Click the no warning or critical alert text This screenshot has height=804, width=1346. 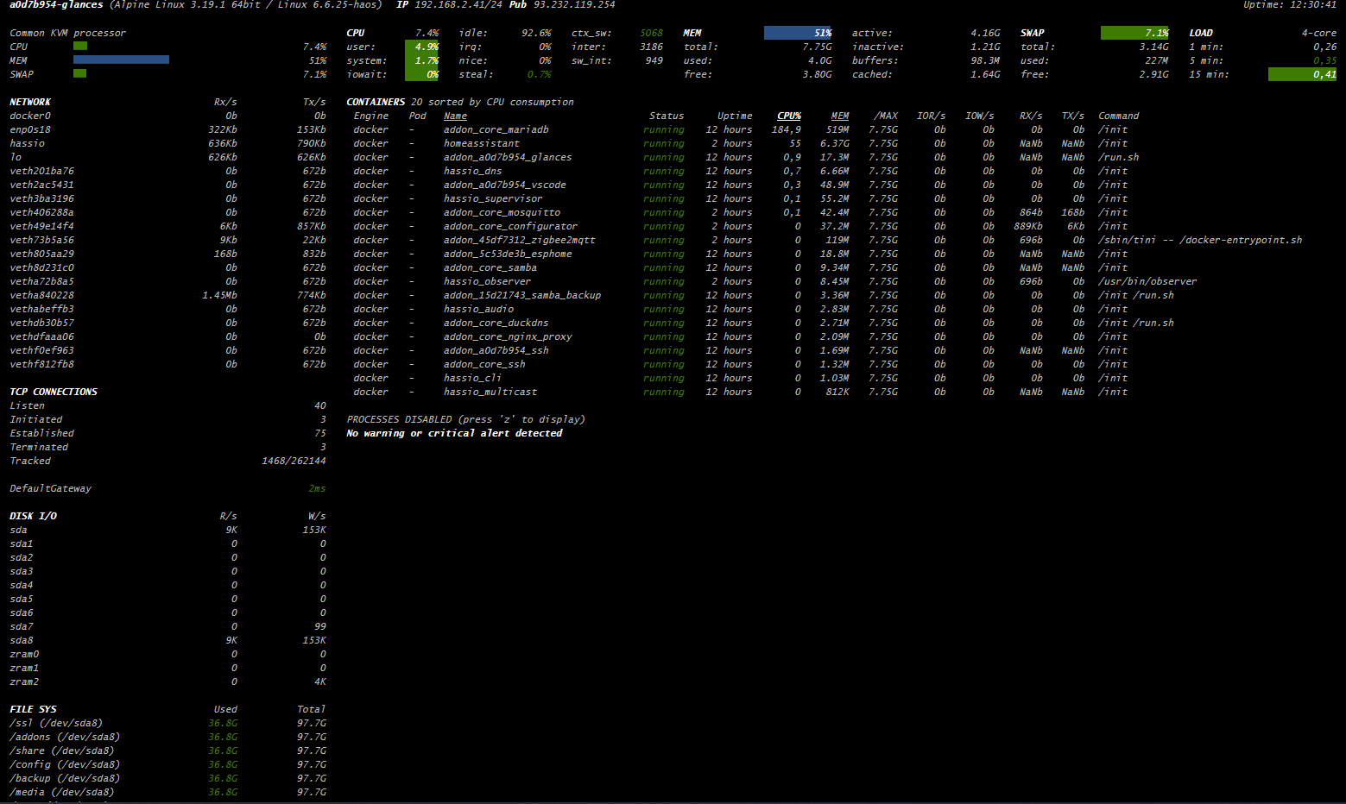tap(454, 433)
